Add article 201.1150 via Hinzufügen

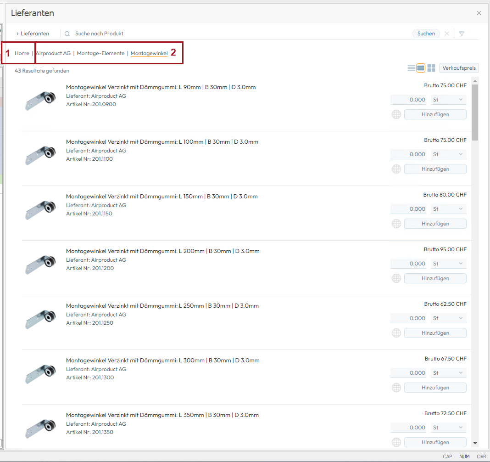pyautogui.click(x=435, y=224)
